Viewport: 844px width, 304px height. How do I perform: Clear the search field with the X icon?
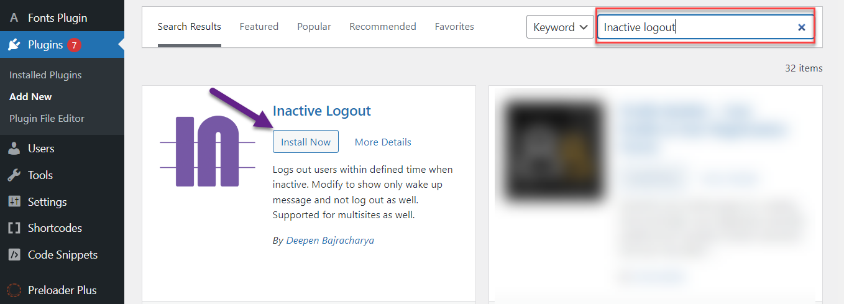pos(802,27)
